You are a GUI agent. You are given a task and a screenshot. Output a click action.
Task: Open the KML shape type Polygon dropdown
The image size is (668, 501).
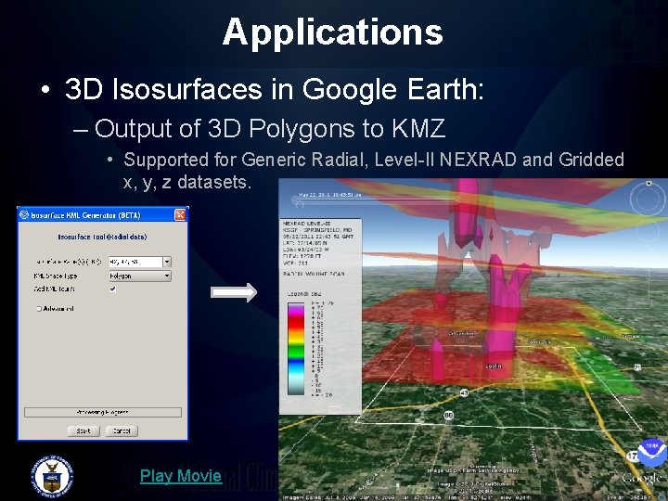[x=140, y=276]
